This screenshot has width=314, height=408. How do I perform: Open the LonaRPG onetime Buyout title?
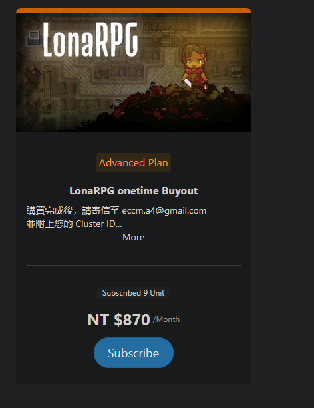[x=134, y=191]
